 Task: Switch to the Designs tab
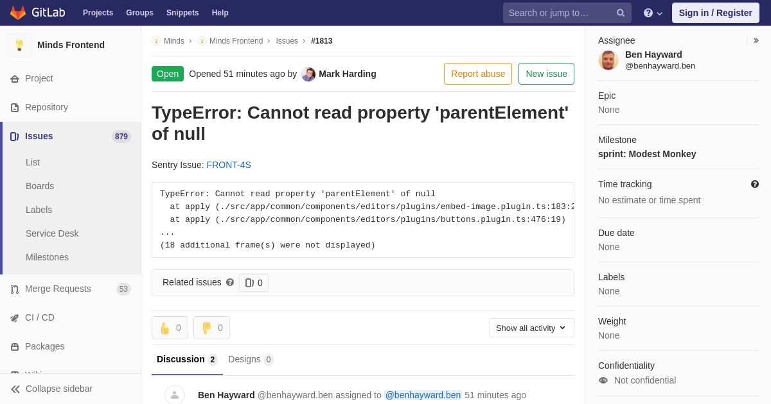[251, 359]
